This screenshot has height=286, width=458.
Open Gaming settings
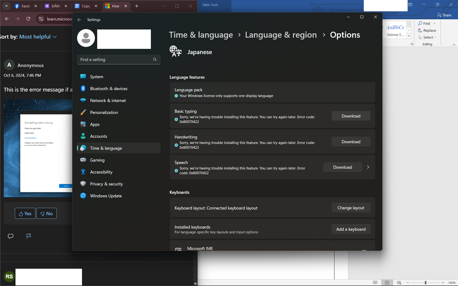pos(119,160)
